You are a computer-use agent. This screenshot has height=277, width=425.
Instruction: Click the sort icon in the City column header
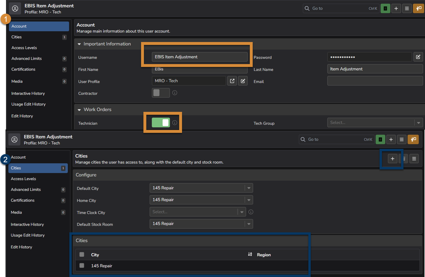pyautogui.click(x=250, y=254)
